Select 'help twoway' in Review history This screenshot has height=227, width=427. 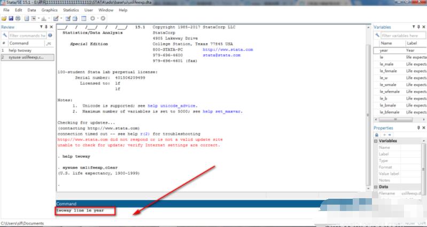(27, 51)
